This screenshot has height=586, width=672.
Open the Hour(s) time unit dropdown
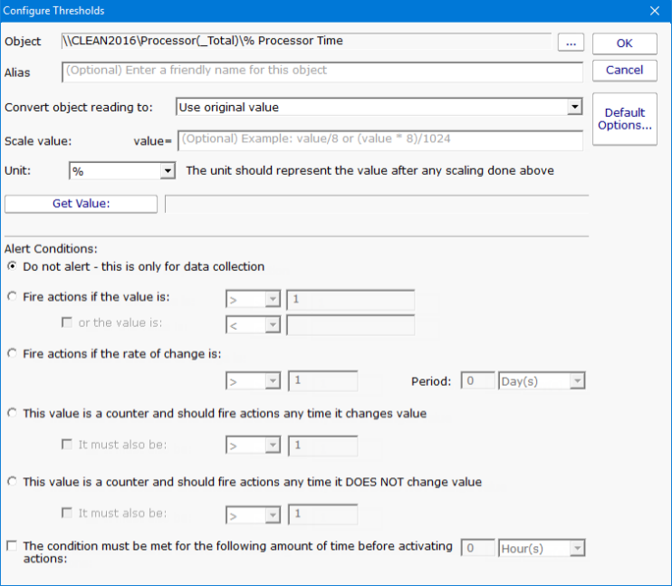tap(577, 548)
